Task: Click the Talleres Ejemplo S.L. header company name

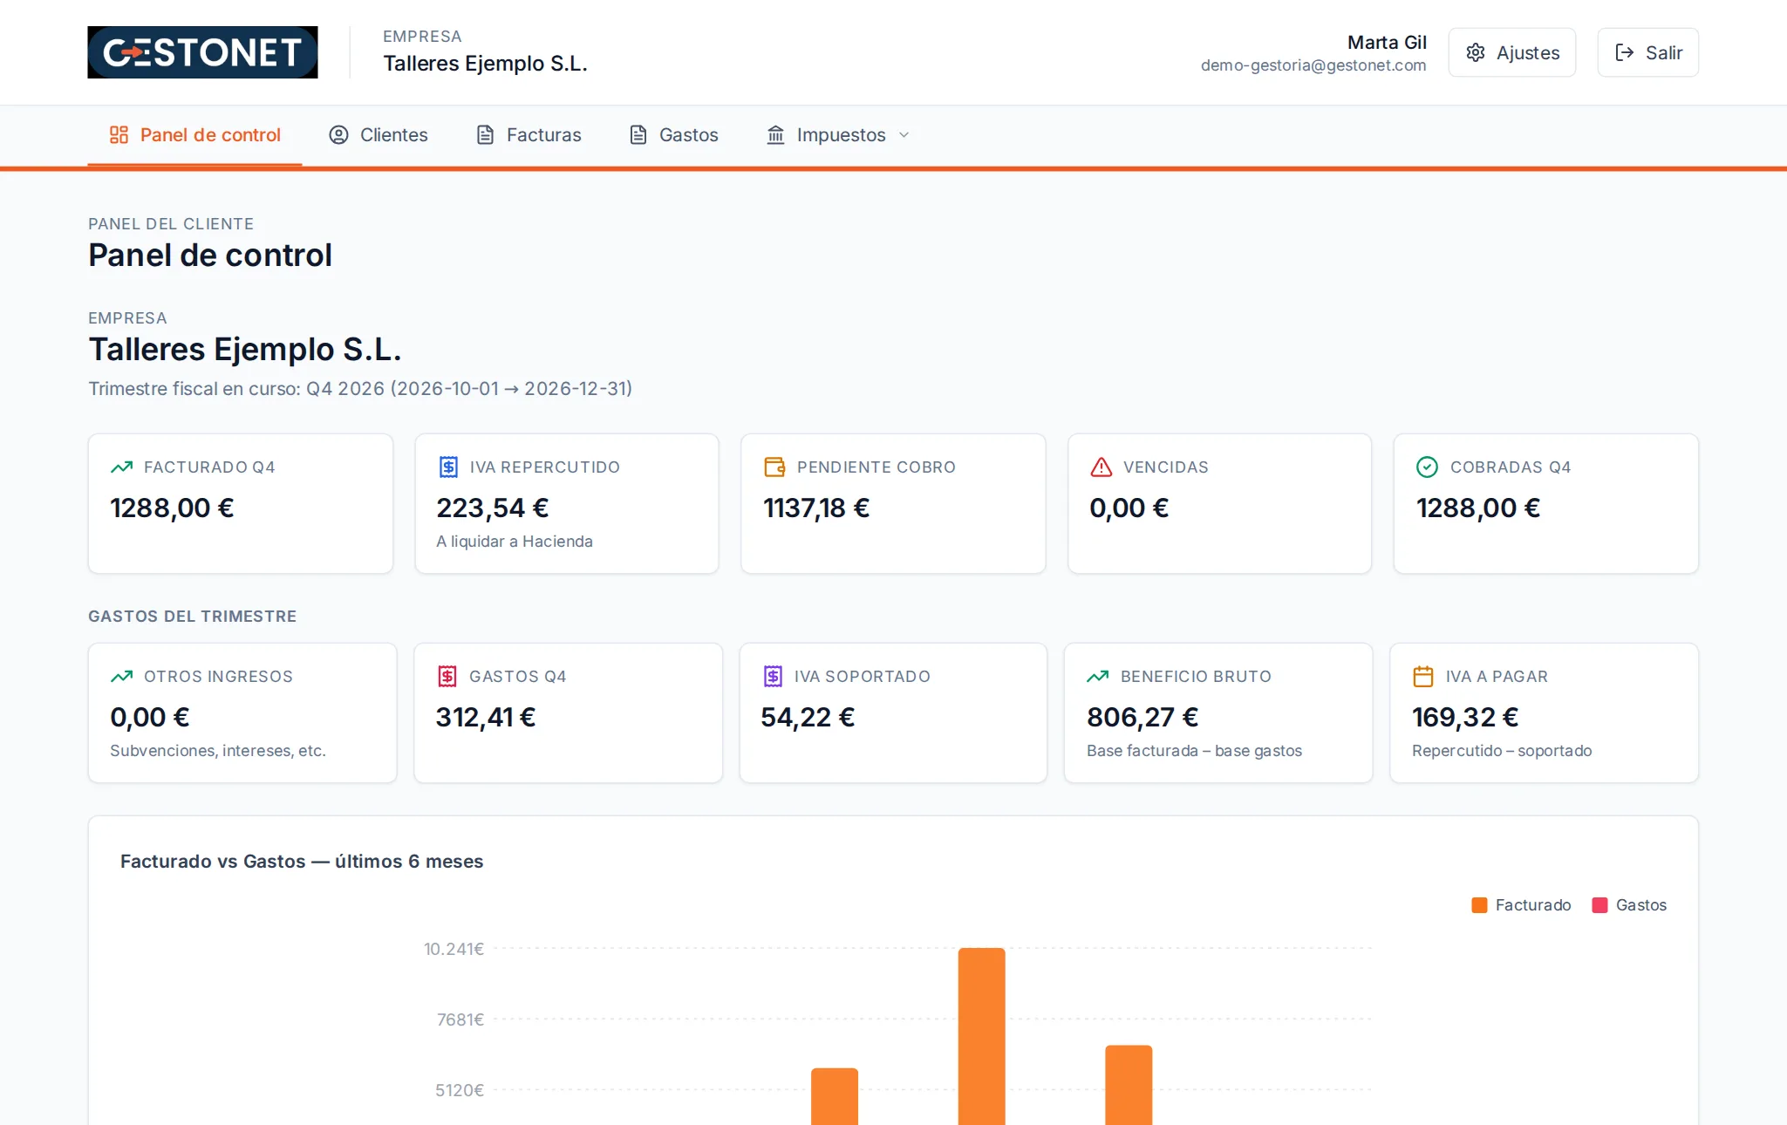Action: [x=485, y=64]
